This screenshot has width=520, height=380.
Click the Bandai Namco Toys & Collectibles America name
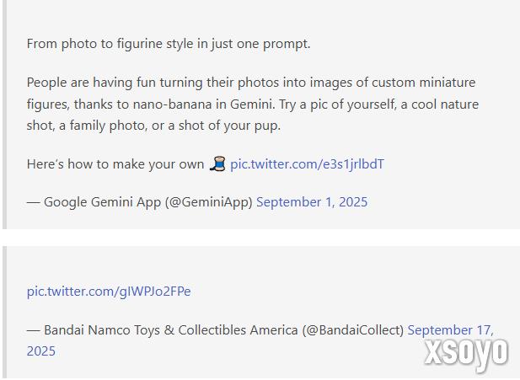coord(171,330)
